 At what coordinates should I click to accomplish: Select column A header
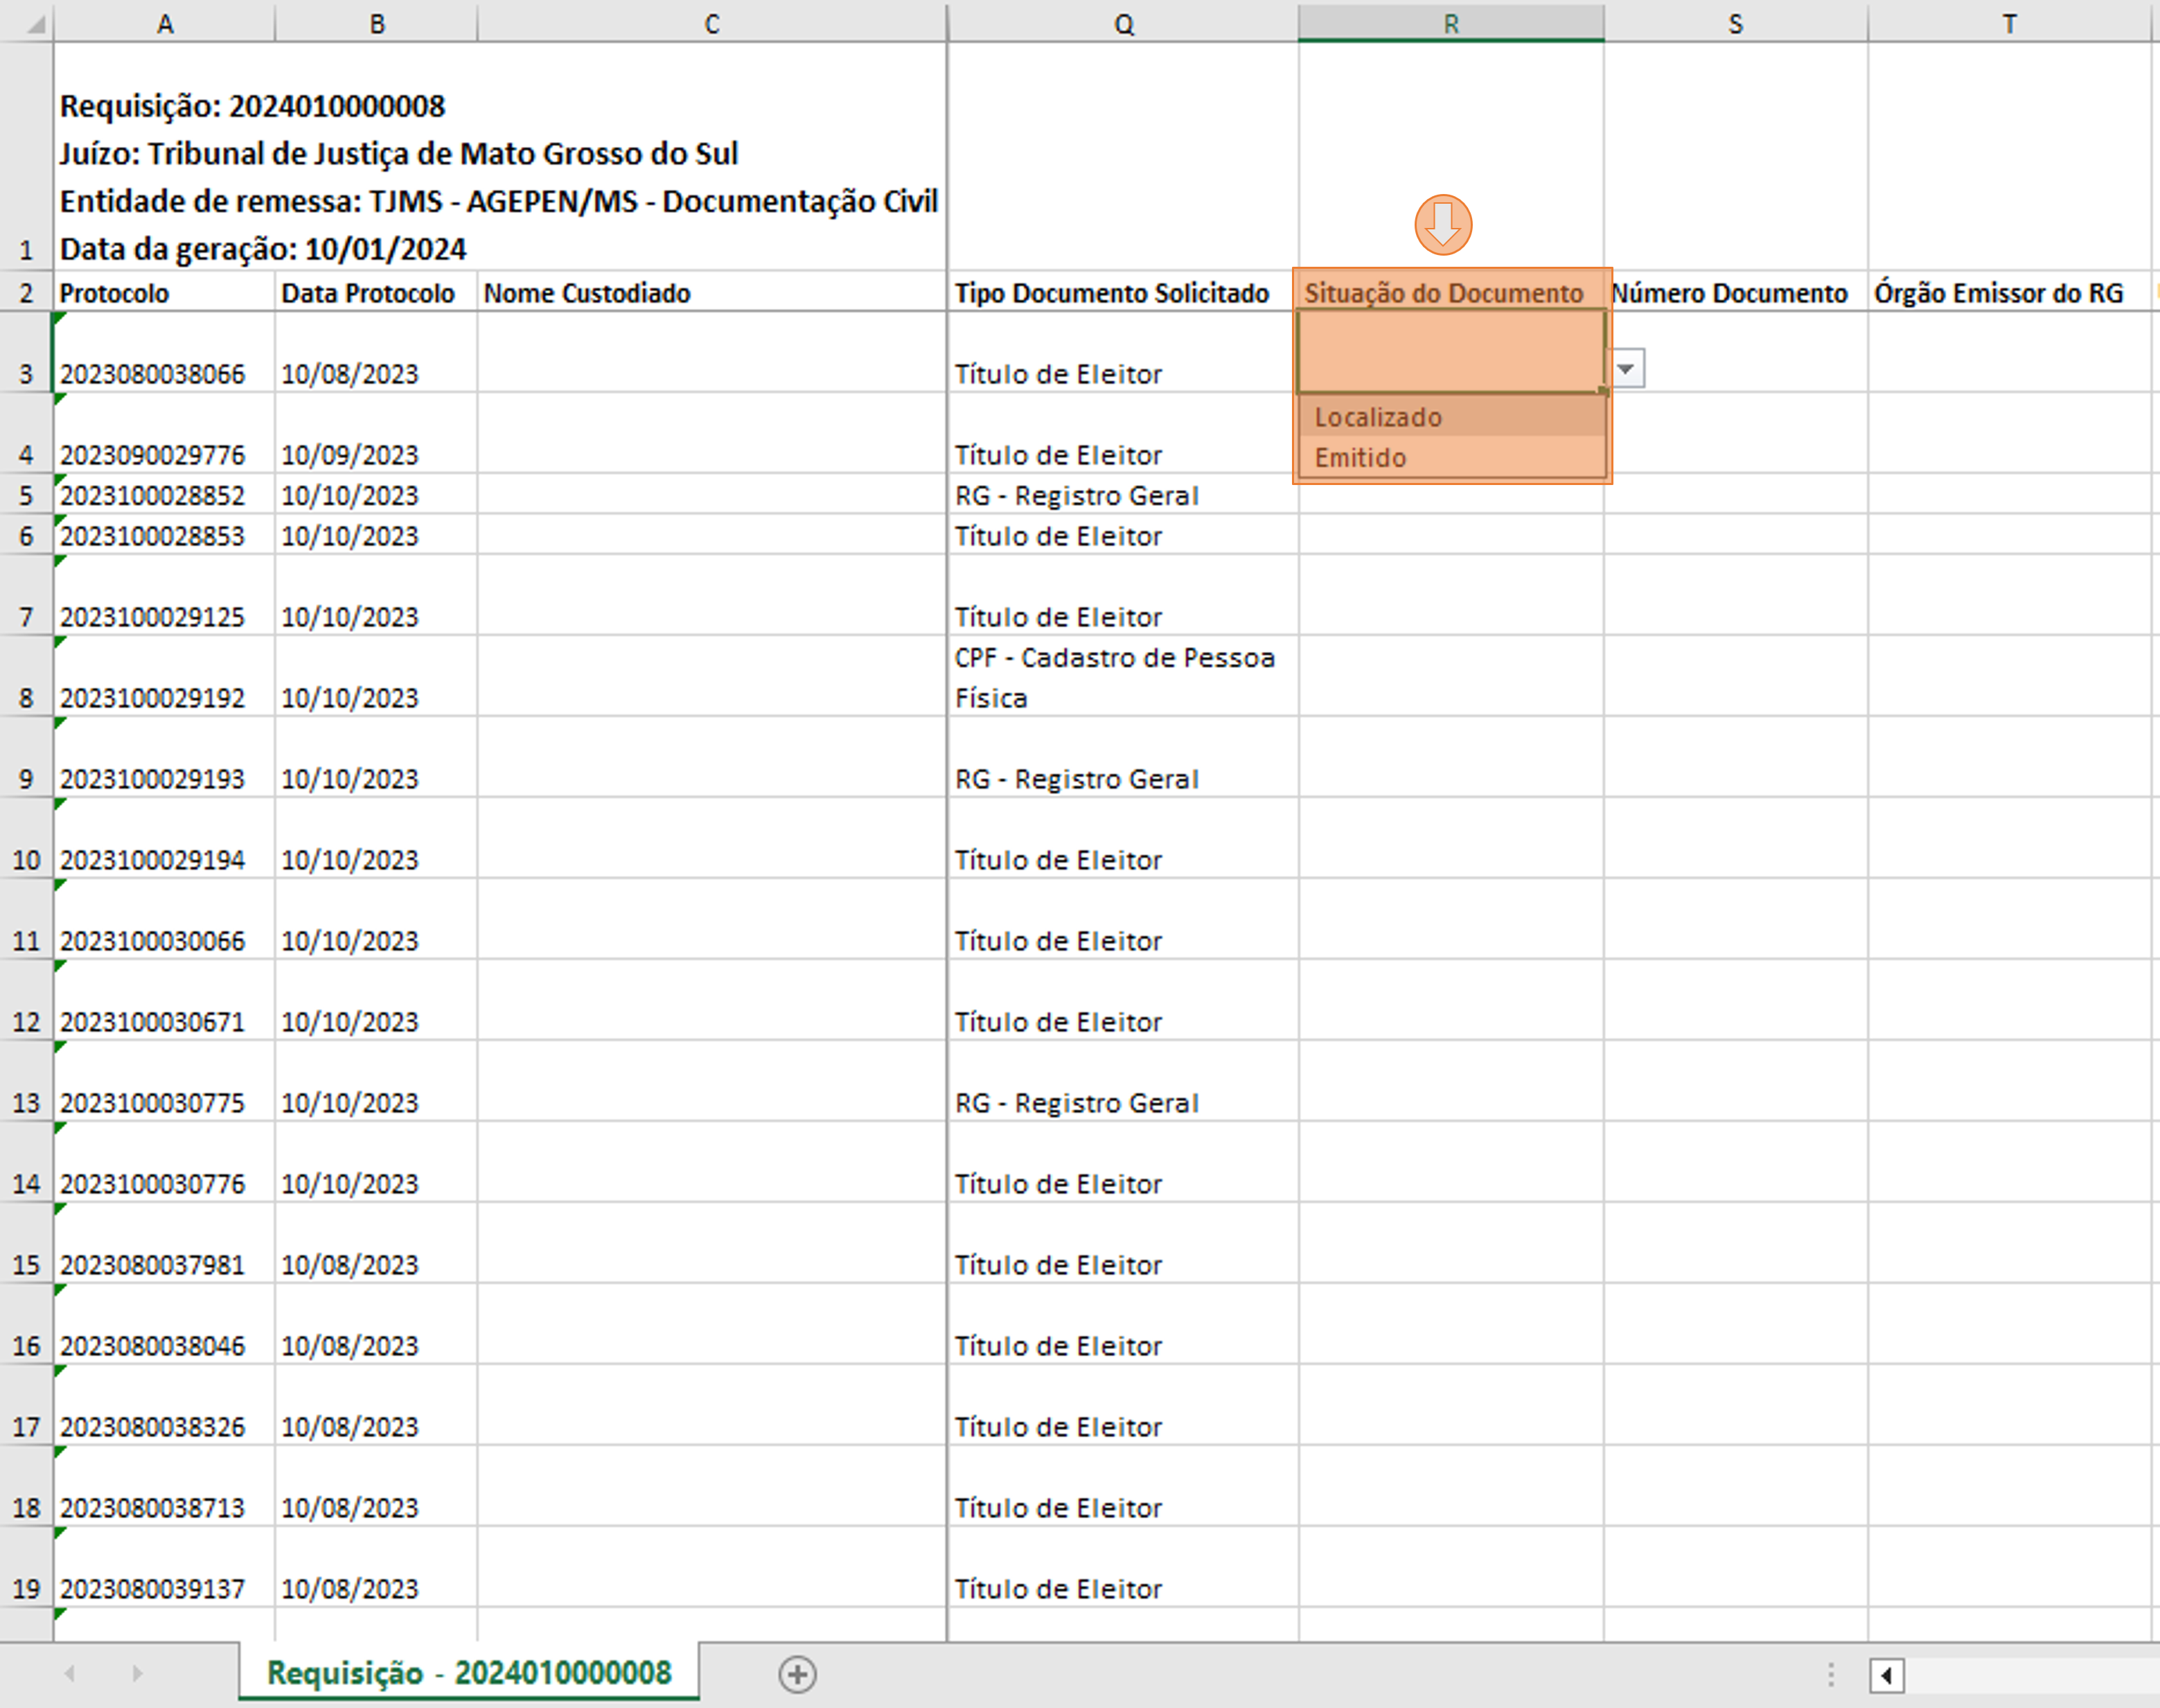click(165, 23)
